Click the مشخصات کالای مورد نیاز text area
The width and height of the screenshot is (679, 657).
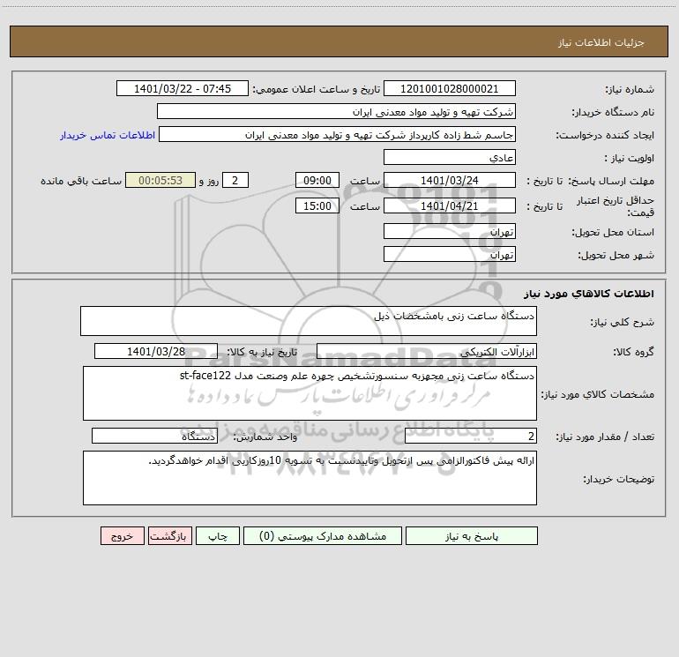tap(310, 393)
